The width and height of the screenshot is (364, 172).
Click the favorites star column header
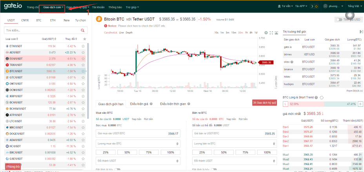[x=85, y=39]
